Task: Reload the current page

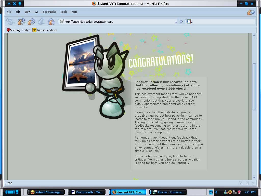Action: click(x=31, y=21)
